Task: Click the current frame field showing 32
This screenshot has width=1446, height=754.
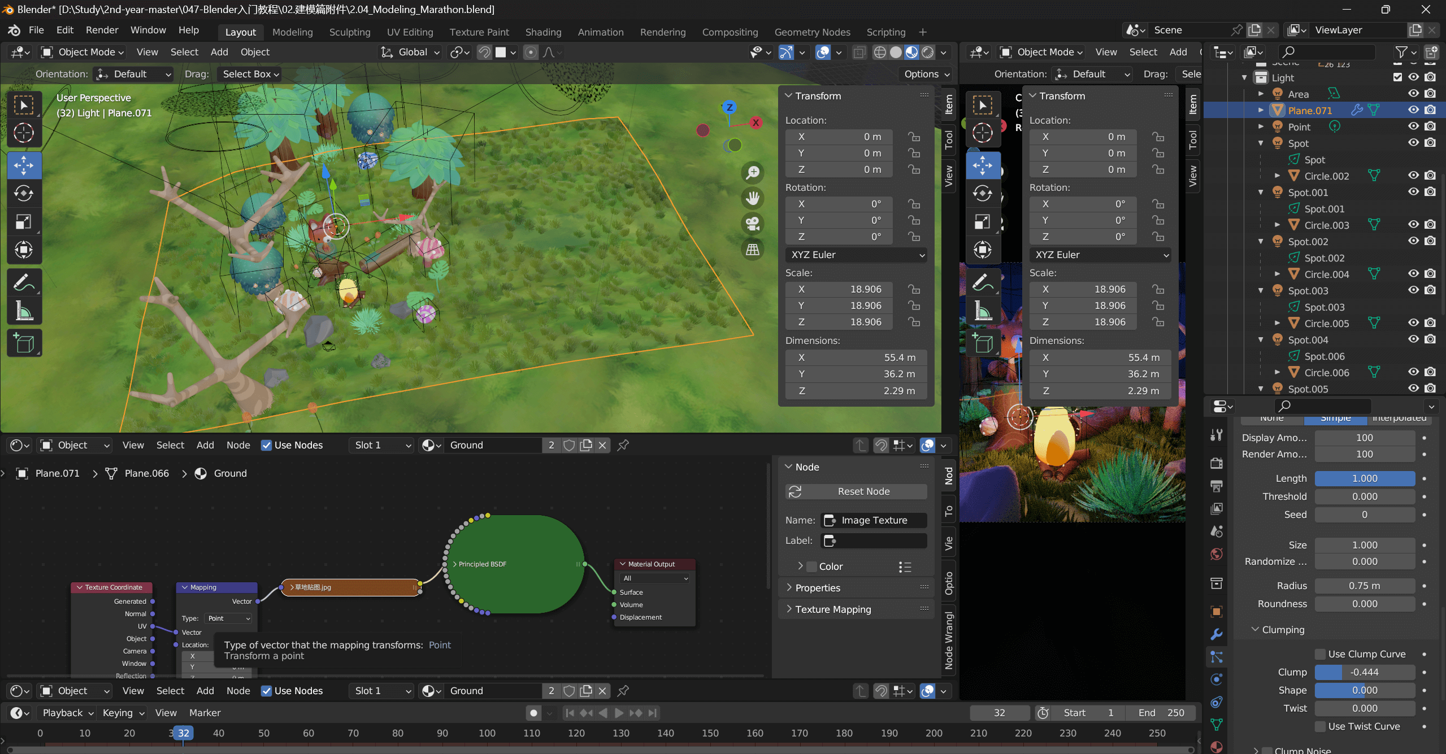Action: (x=1000, y=713)
